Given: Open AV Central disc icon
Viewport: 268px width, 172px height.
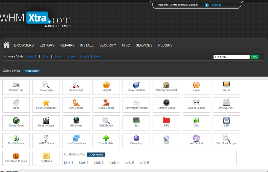Looking at the screenshot, I should (196, 138).
